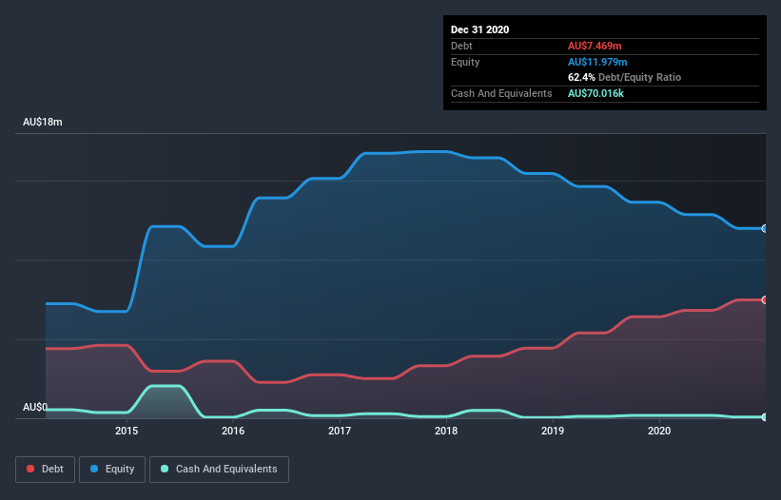This screenshot has width=781, height=500.
Task: Click the AU$18m y-axis label
Action: tap(43, 122)
